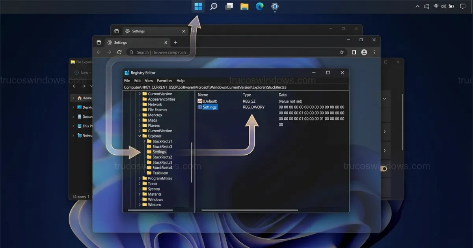Open the Settings gear on the taskbar
The image size is (473, 248).
point(275,6)
